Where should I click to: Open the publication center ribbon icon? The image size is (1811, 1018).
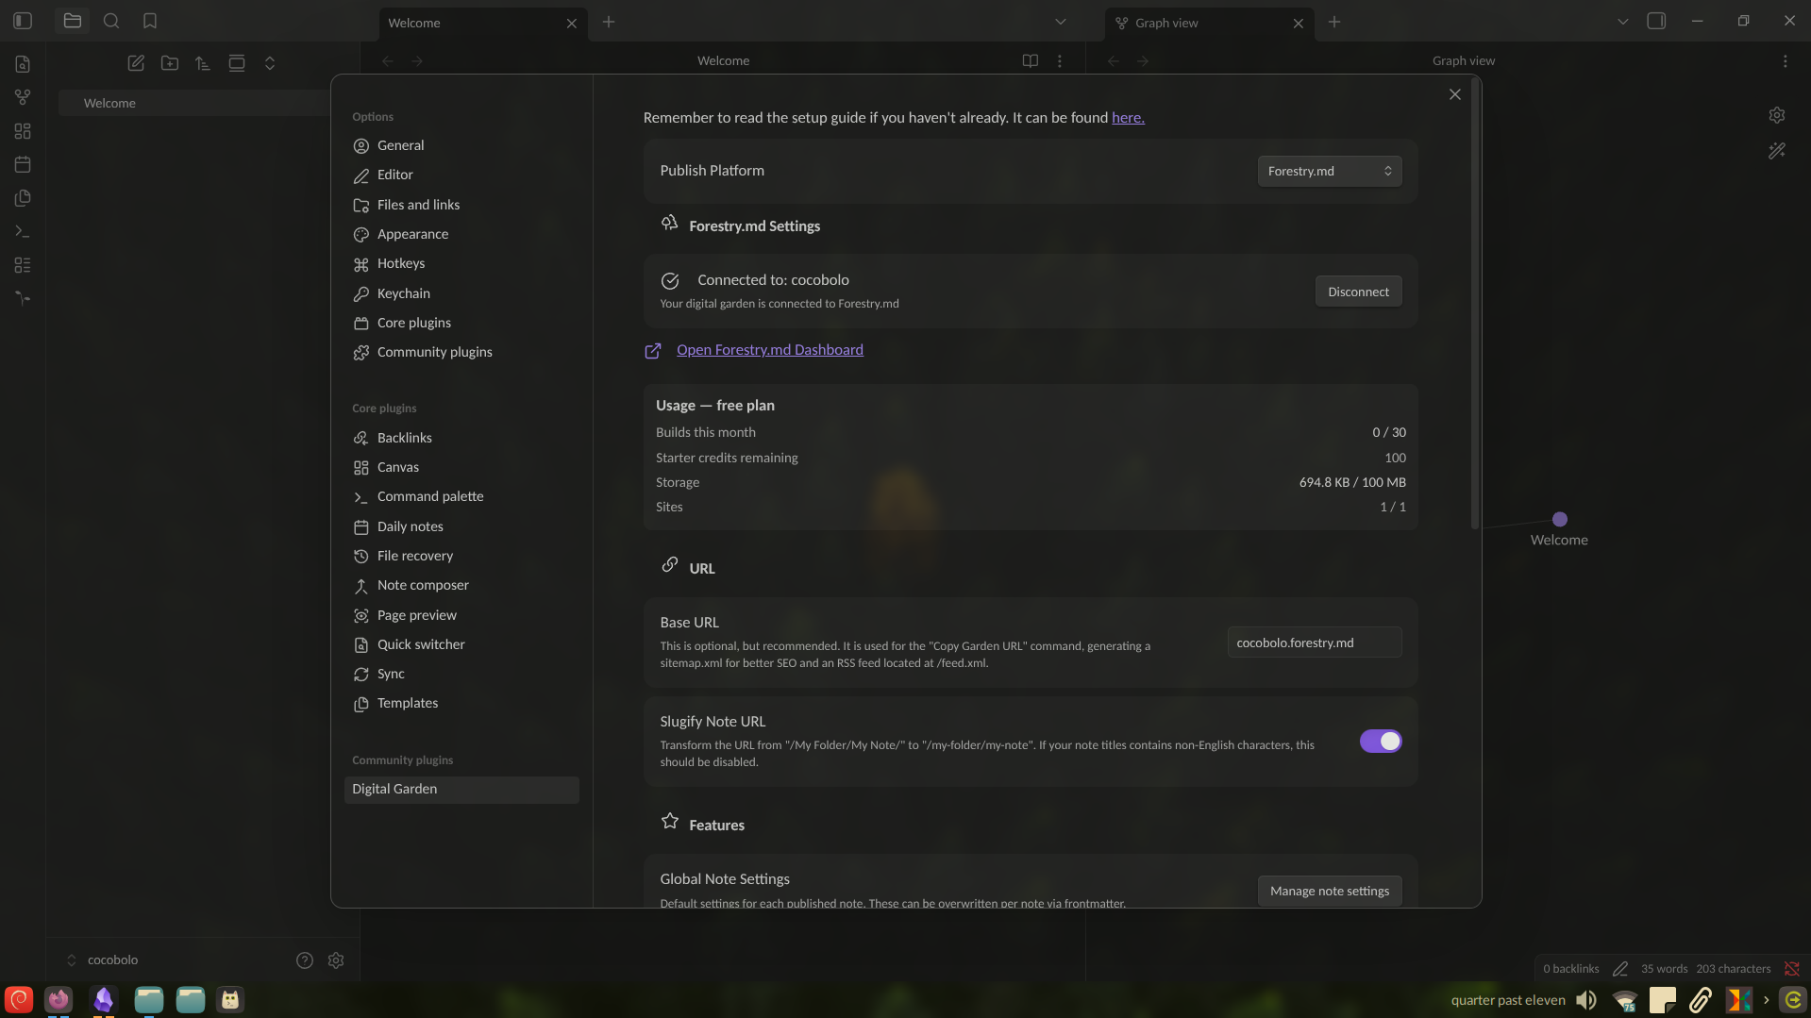[23, 265]
